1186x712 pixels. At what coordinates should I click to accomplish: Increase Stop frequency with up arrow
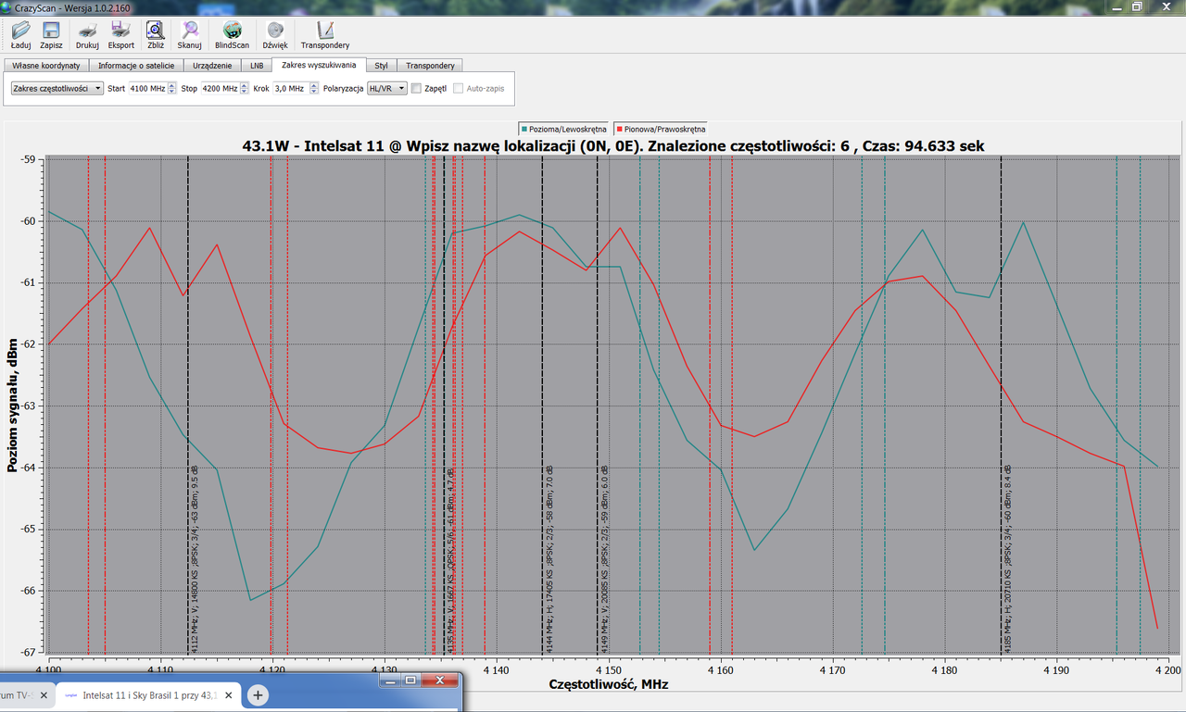pyautogui.click(x=246, y=85)
